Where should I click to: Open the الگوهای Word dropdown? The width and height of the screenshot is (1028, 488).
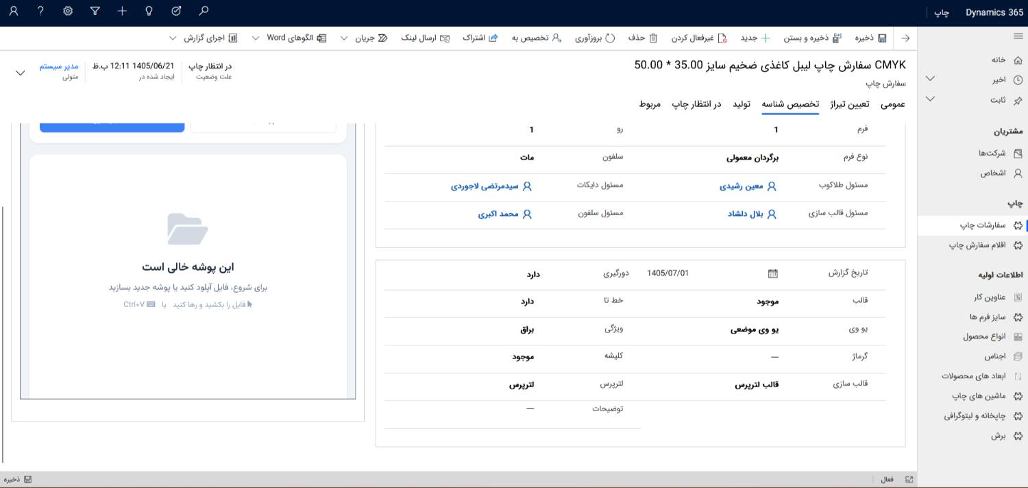coord(291,38)
